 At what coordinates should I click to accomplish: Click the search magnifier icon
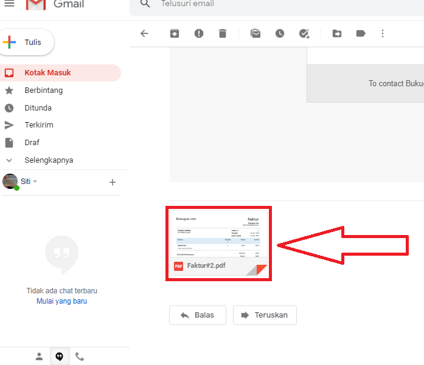[145, 4]
